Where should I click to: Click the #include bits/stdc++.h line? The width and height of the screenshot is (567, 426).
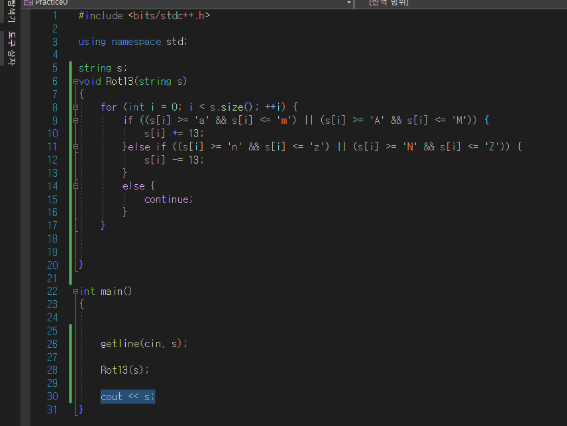(x=144, y=15)
